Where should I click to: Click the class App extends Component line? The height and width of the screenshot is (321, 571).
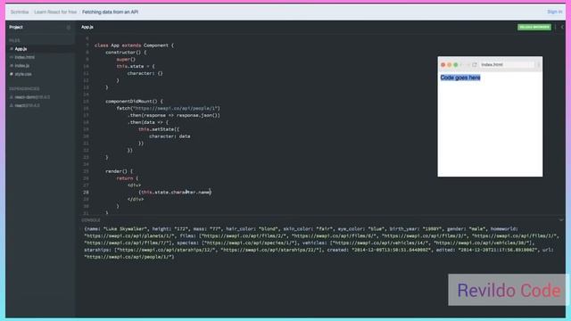[x=134, y=45]
